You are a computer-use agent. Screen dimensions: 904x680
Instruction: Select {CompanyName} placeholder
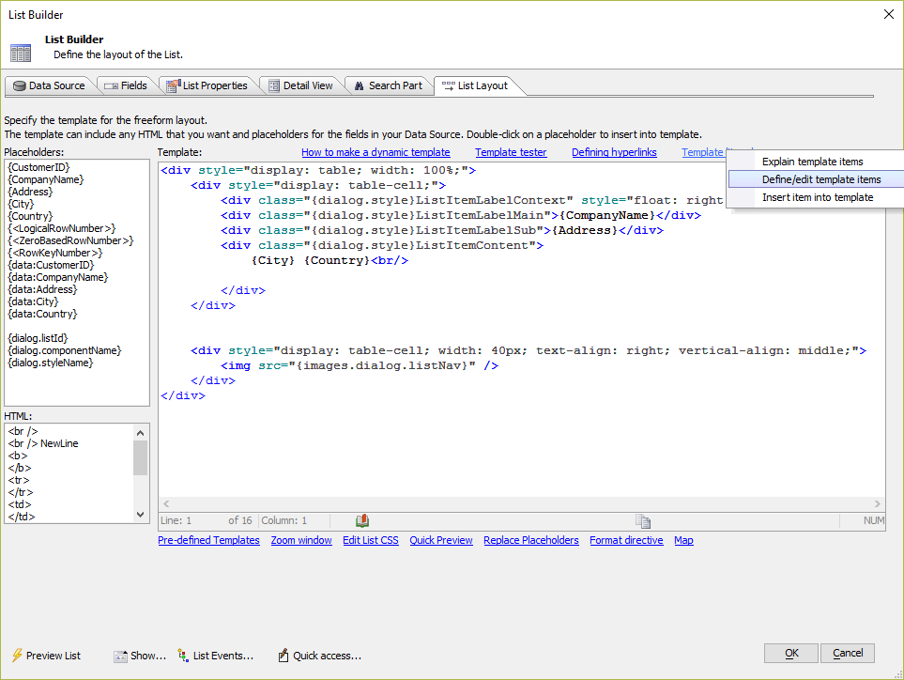point(46,179)
